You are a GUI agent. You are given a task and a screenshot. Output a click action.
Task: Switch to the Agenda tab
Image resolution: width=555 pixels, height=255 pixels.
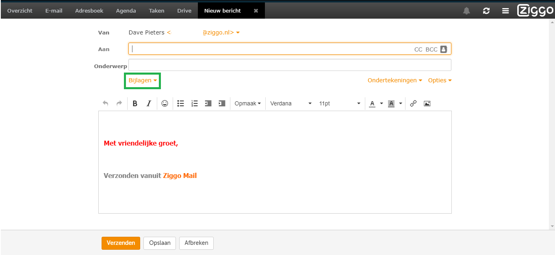tap(126, 11)
